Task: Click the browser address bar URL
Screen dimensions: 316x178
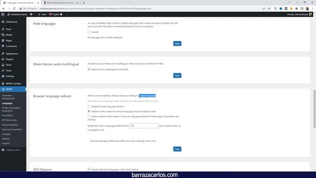Action: tap(95, 9)
